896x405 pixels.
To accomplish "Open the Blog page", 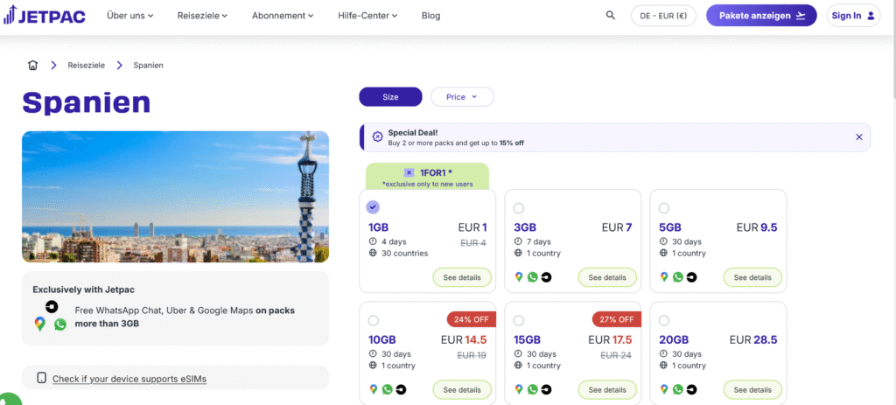I will coord(430,16).
